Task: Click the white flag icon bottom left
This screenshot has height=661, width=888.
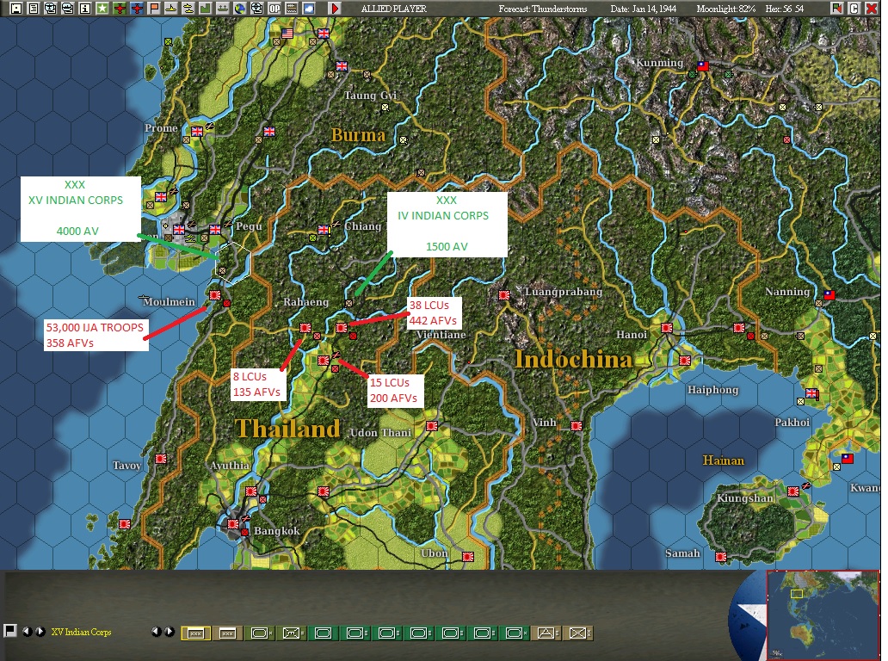Action: [9, 630]
